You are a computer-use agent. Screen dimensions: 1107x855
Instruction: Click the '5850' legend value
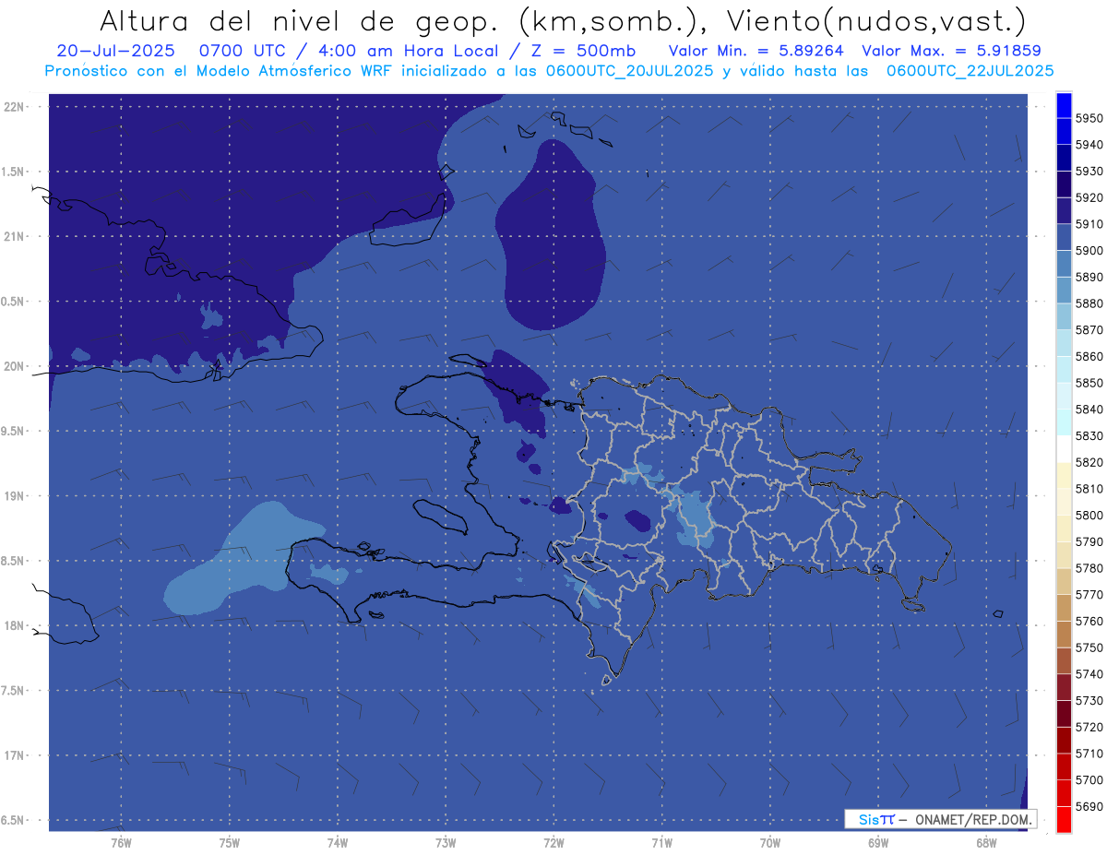tap(1089, 383)
